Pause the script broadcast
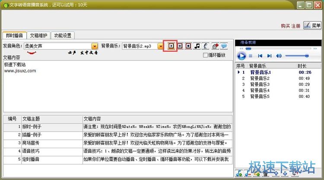 point(180,46)
